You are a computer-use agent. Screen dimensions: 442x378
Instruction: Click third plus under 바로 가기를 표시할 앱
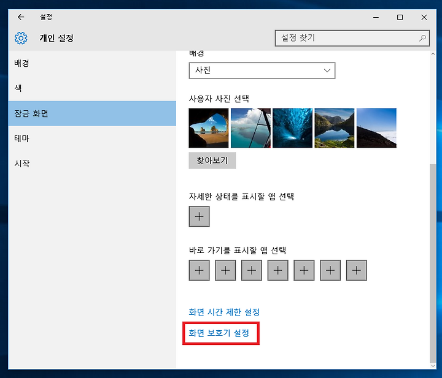point(252,270)
